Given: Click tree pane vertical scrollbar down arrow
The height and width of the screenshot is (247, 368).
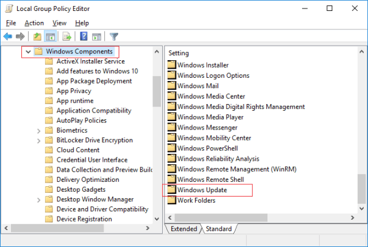Looking at the screenshot, I should click(x=157, y=219).
